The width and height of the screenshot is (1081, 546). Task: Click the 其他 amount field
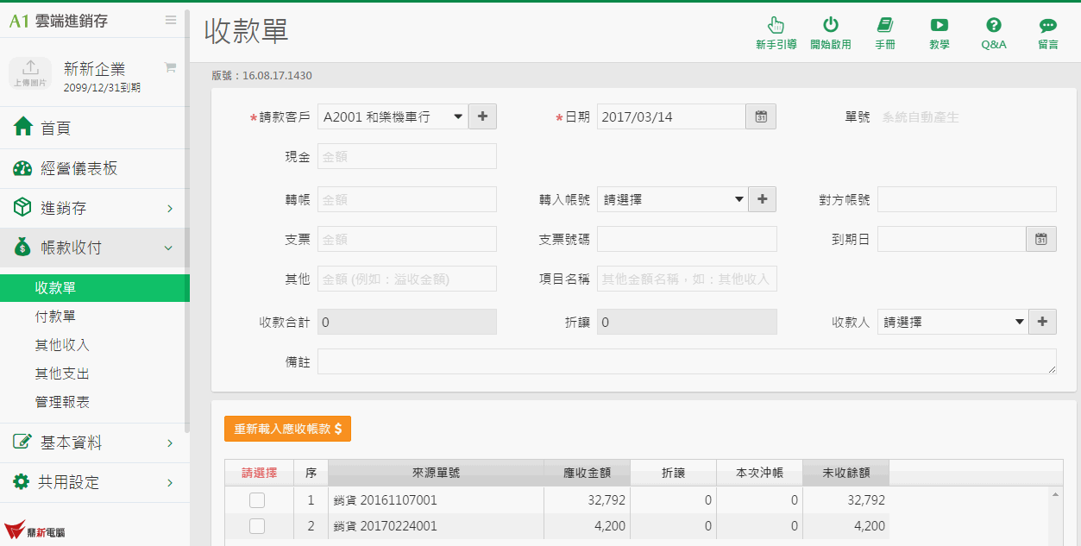click(x=407, y=279)
